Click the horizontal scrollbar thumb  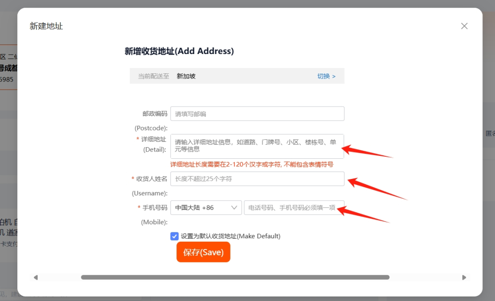coord(235,277)
